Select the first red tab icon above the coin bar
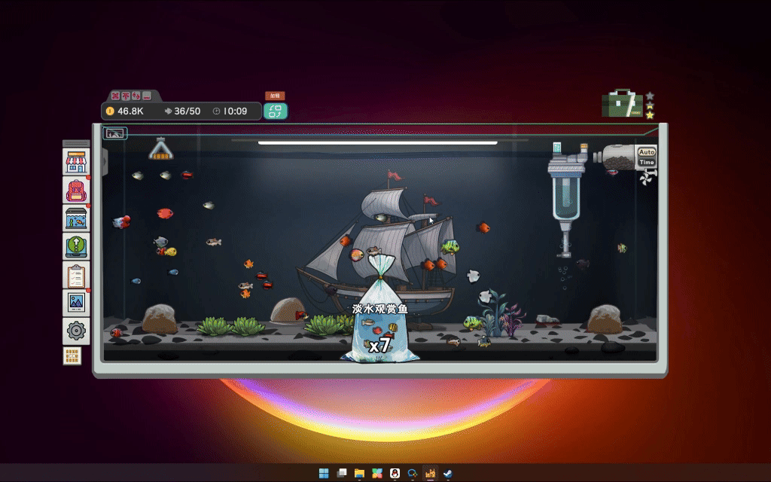This screenshot has width=771, height=482. pos(115,96)
